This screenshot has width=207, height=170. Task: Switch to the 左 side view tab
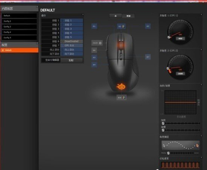(x=116, y=16)
